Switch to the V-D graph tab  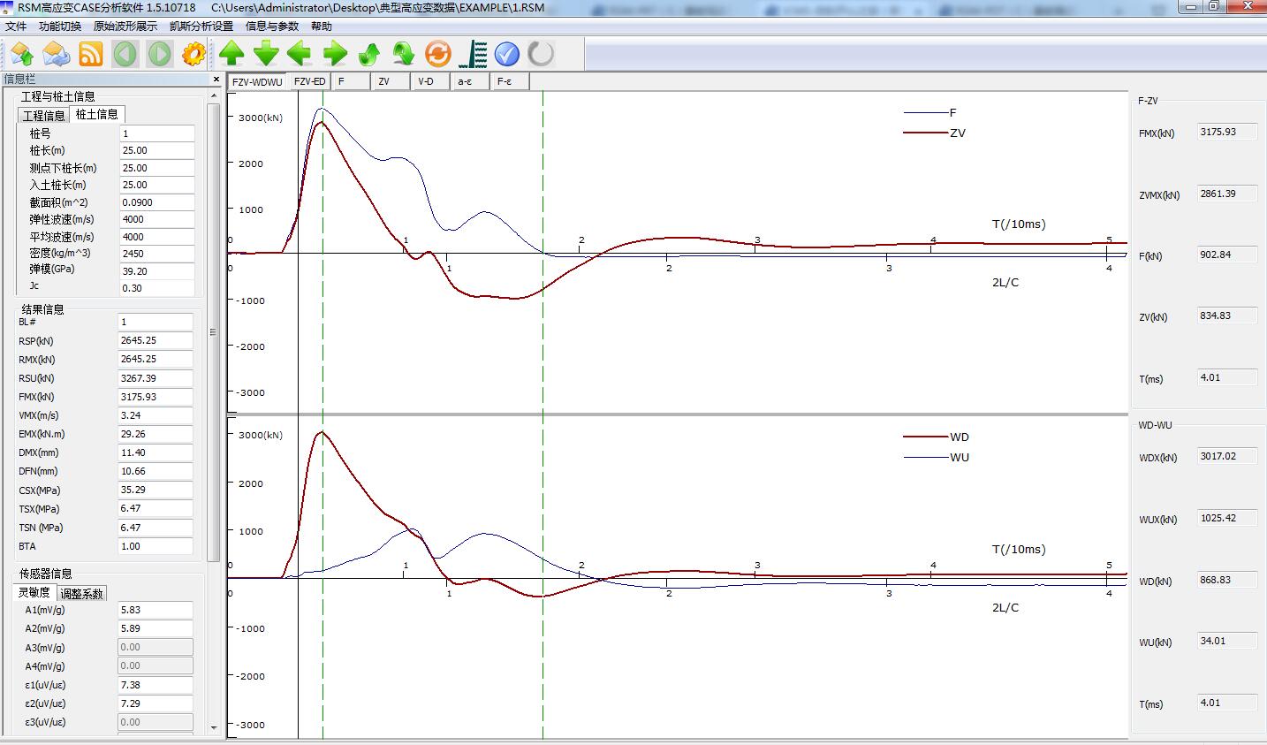point(426,82)
